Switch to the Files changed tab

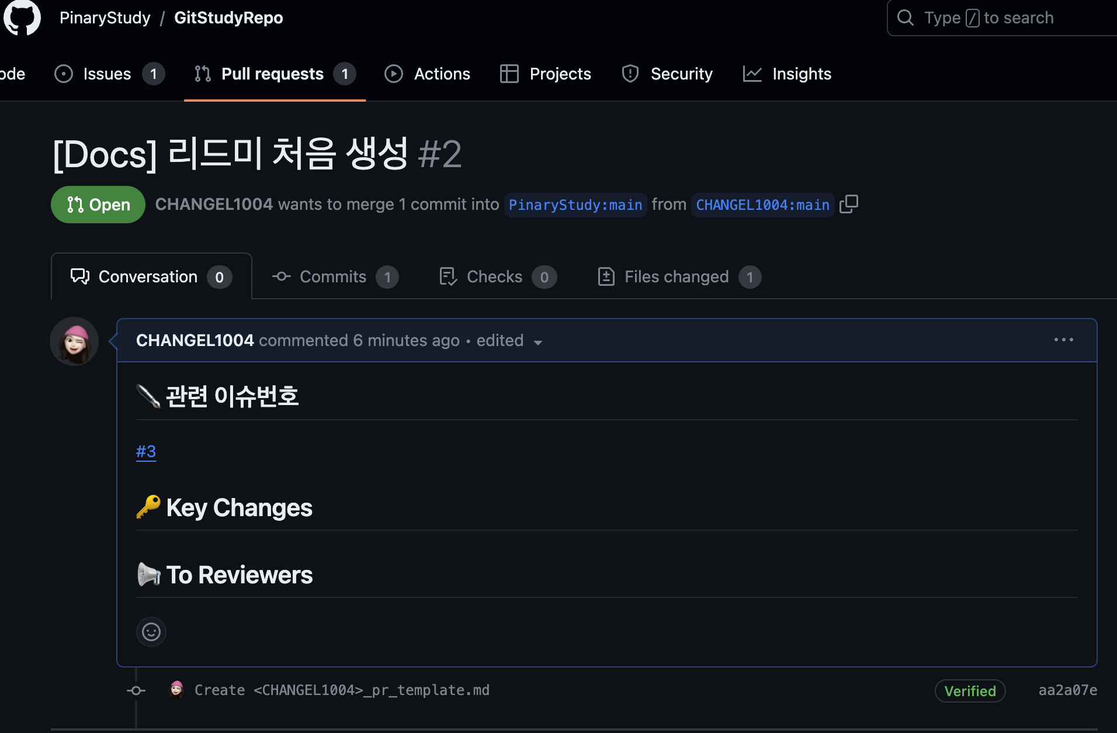pyautogui.click(x=676, y=276)
